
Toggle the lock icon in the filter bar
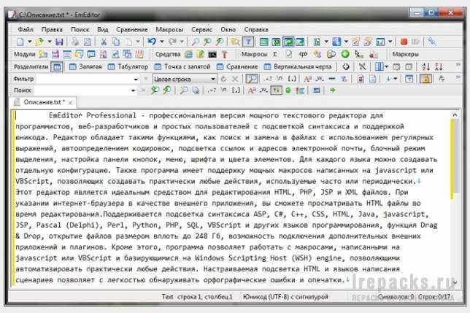[x=425, y=79]
